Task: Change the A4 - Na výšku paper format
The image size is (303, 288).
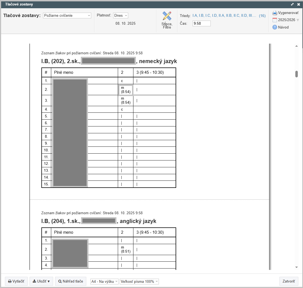Action: coord(104,282)
